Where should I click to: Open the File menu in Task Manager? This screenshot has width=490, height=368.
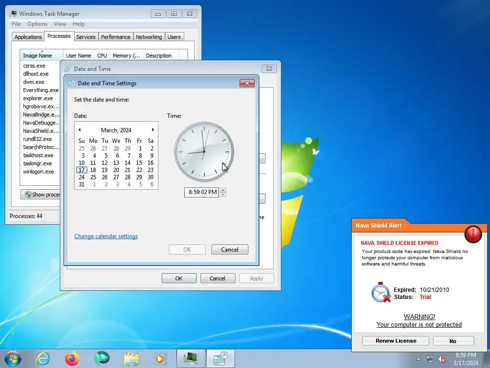(x=16, y=24)
